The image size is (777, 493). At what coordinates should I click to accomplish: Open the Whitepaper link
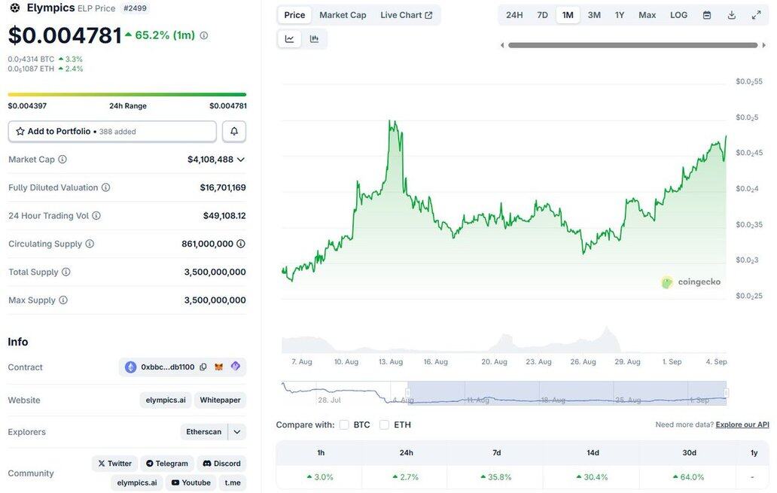click(x=220, y=400)
